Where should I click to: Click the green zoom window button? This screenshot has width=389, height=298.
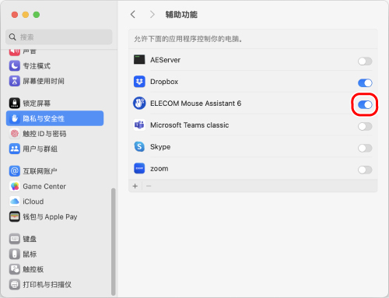click(x=37, y=15)
